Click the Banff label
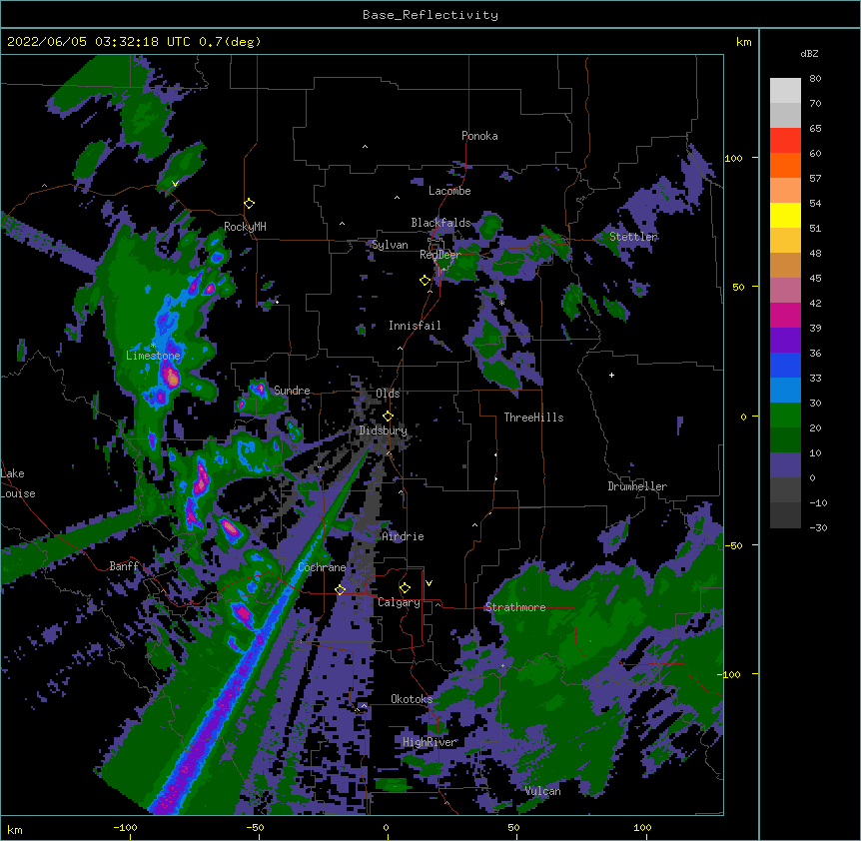The image size is (861, 841). pyautogui.click(x=124, y=566)
